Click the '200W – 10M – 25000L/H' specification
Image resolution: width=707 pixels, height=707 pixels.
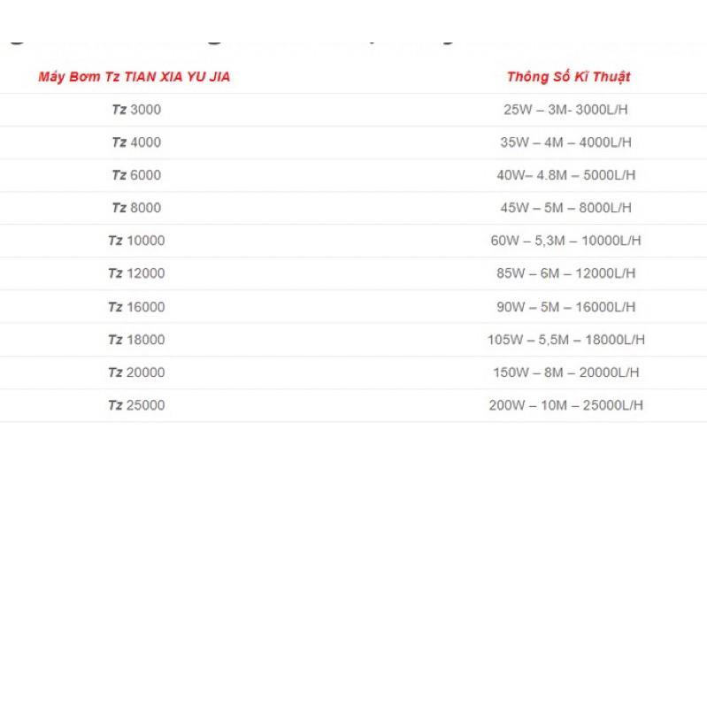pos(566,405)
